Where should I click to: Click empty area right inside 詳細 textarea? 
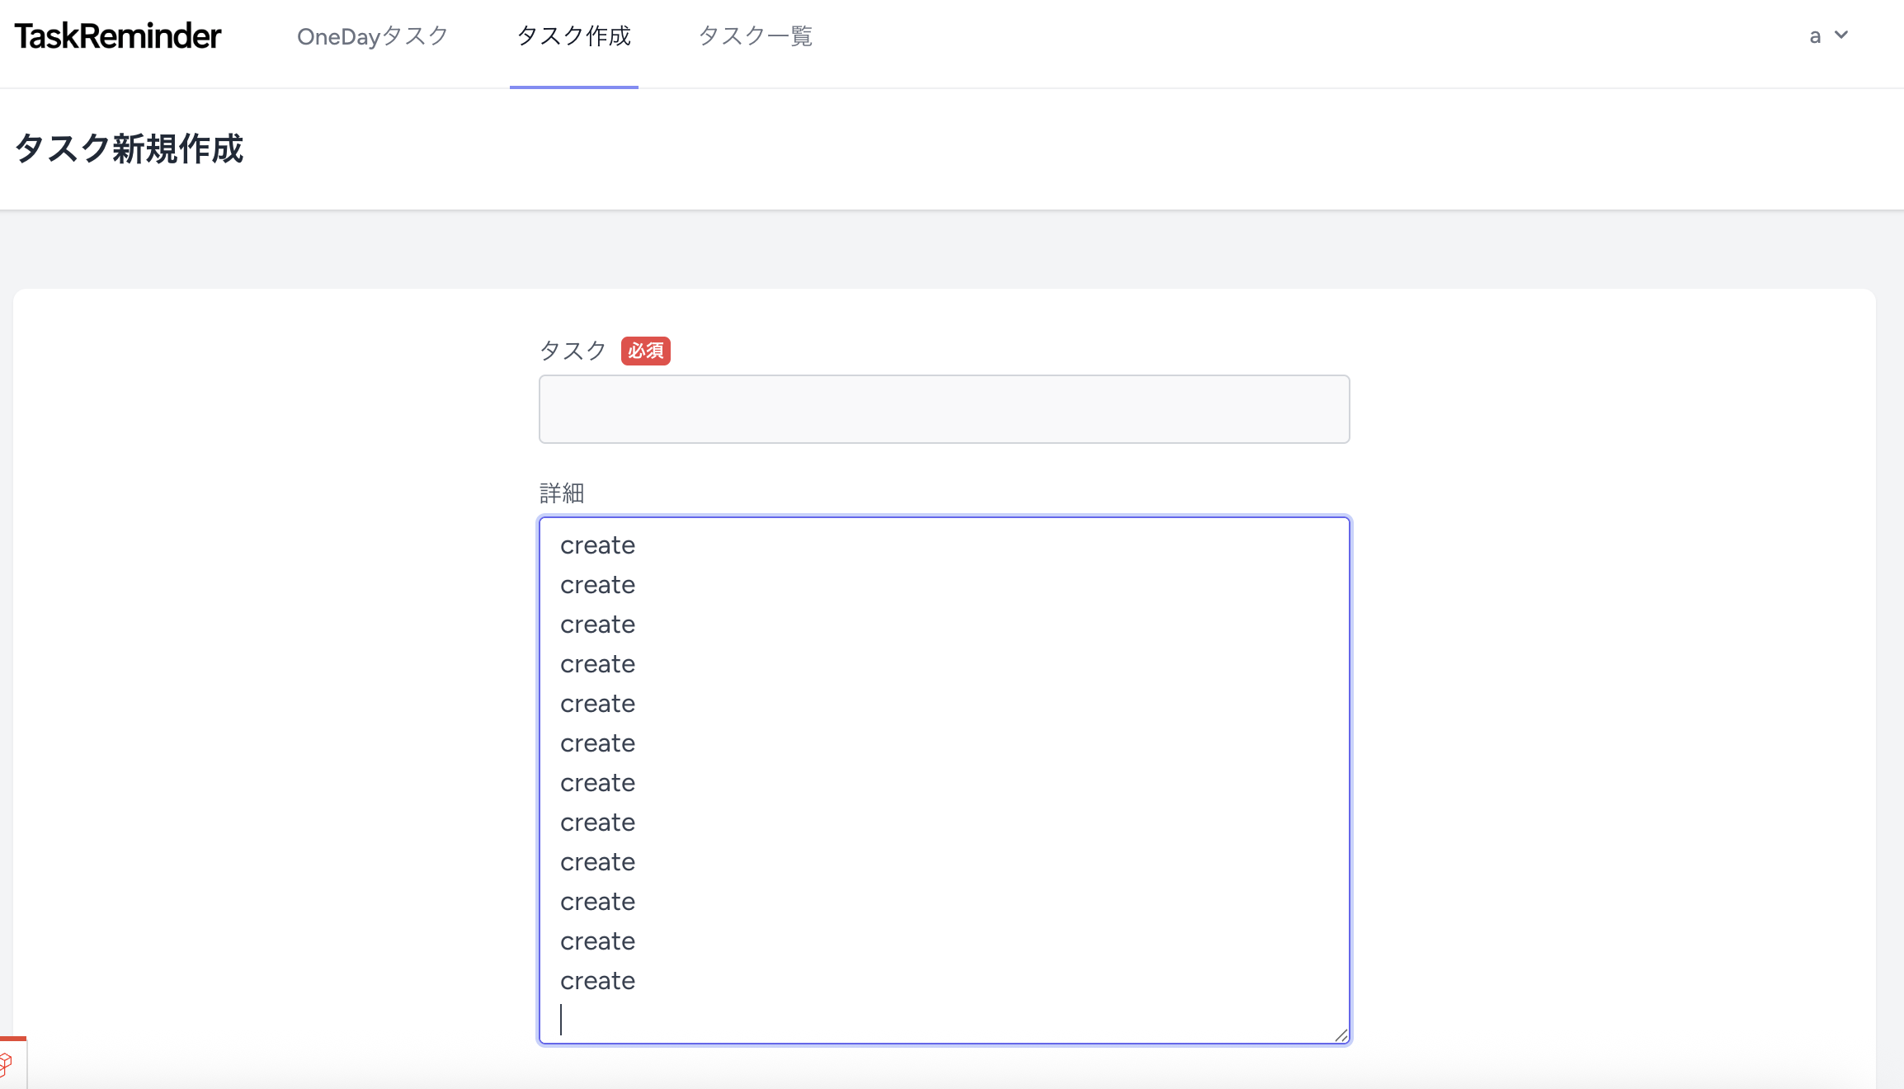(x=1072, y=742)
